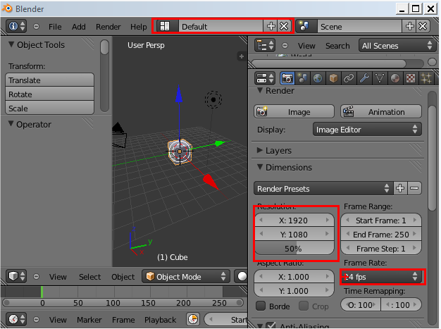Screen dimensions: 441x329
Task: Add a new screen layout
Action: [271, 27]
